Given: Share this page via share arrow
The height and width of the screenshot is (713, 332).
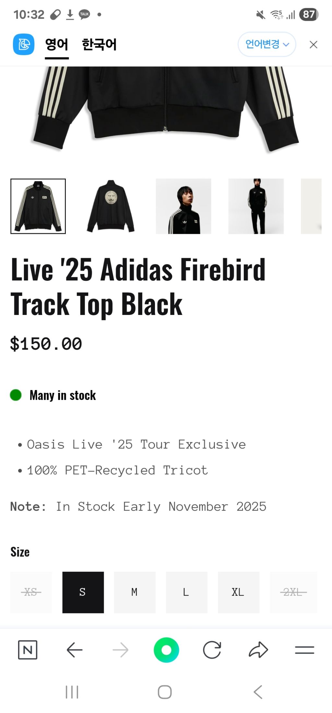Looking at the screenshot, I should coord(258,650).
